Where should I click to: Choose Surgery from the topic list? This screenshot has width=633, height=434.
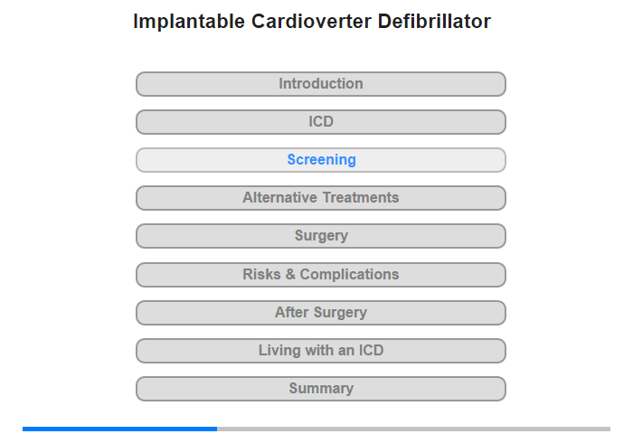[x=321, y=236]
